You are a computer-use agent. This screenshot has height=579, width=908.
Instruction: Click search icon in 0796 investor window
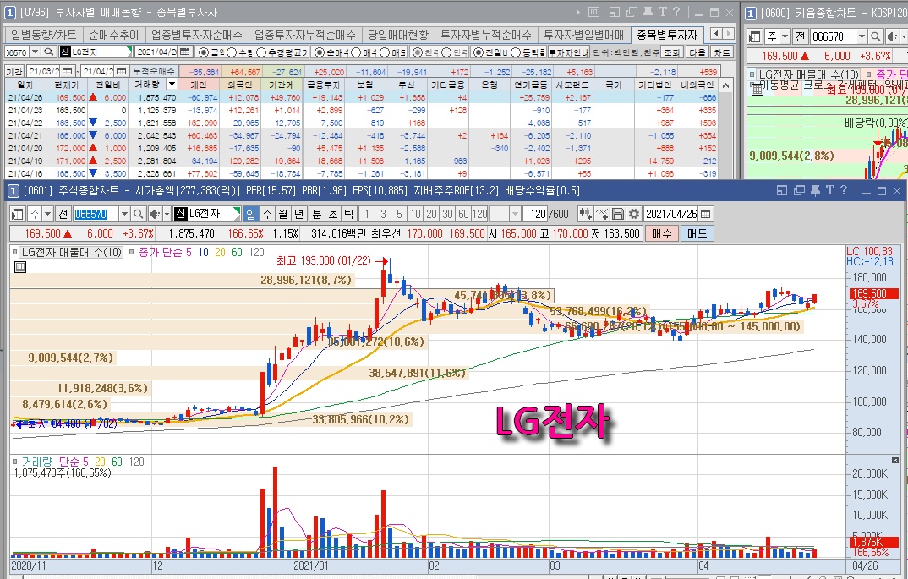tap(49, 52)
